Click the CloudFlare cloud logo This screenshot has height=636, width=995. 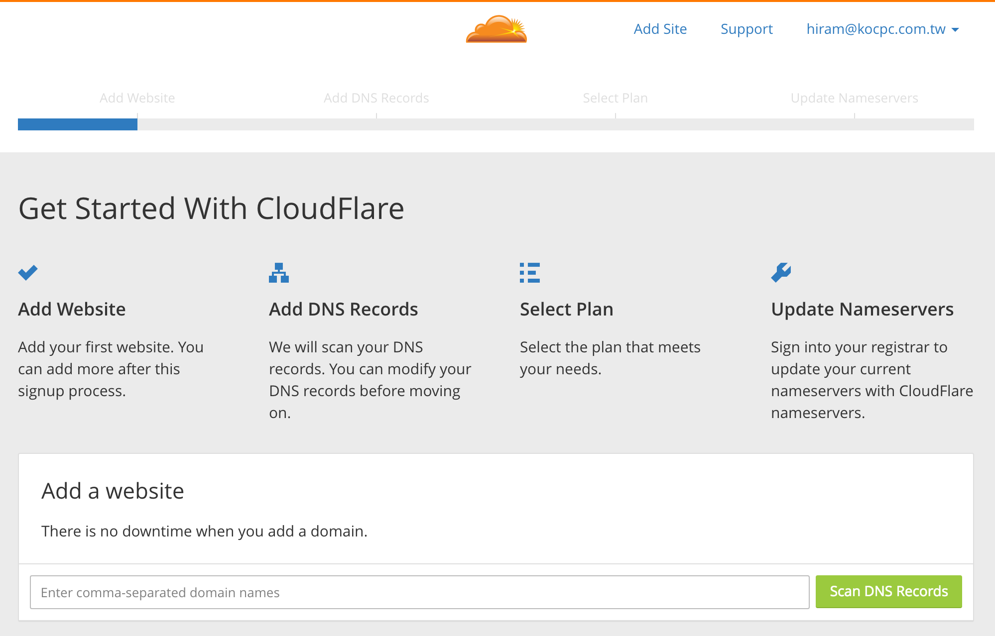pyautogui.click(x=497, y=29)
